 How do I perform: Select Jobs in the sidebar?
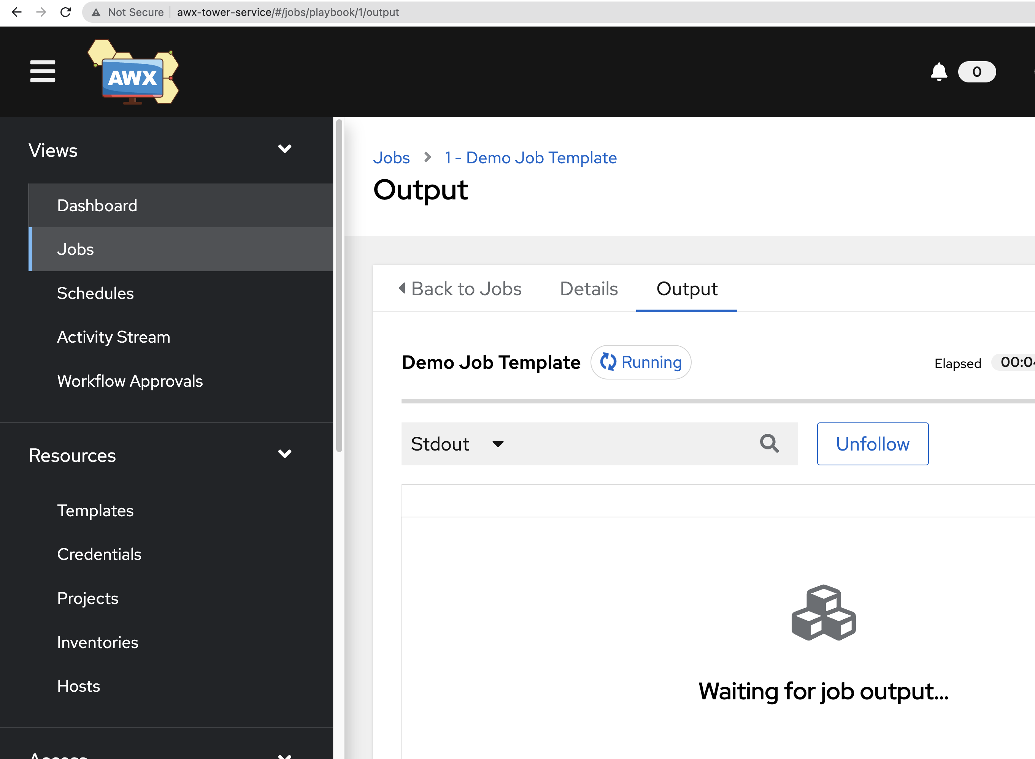tap(181, 249)
